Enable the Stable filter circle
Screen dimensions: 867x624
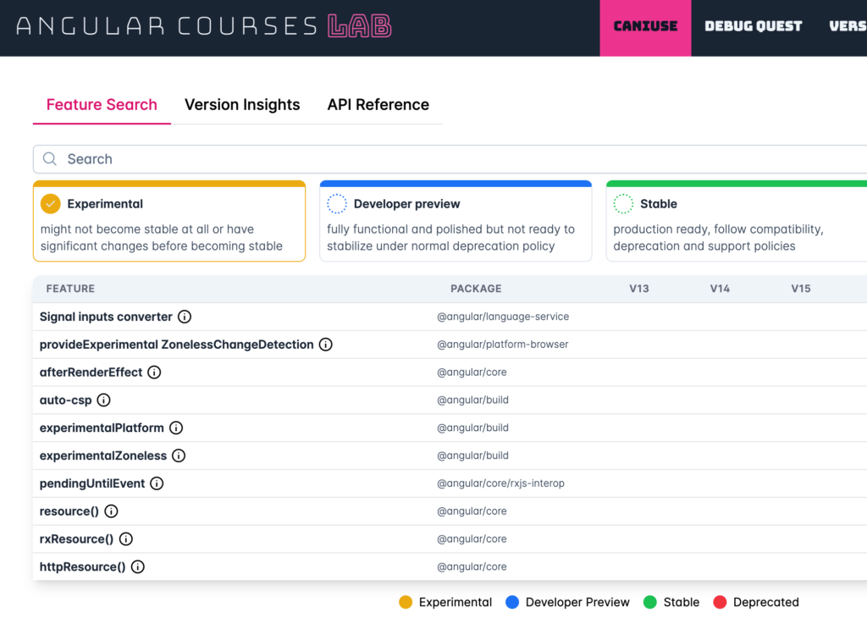click(x=623, y=204)
